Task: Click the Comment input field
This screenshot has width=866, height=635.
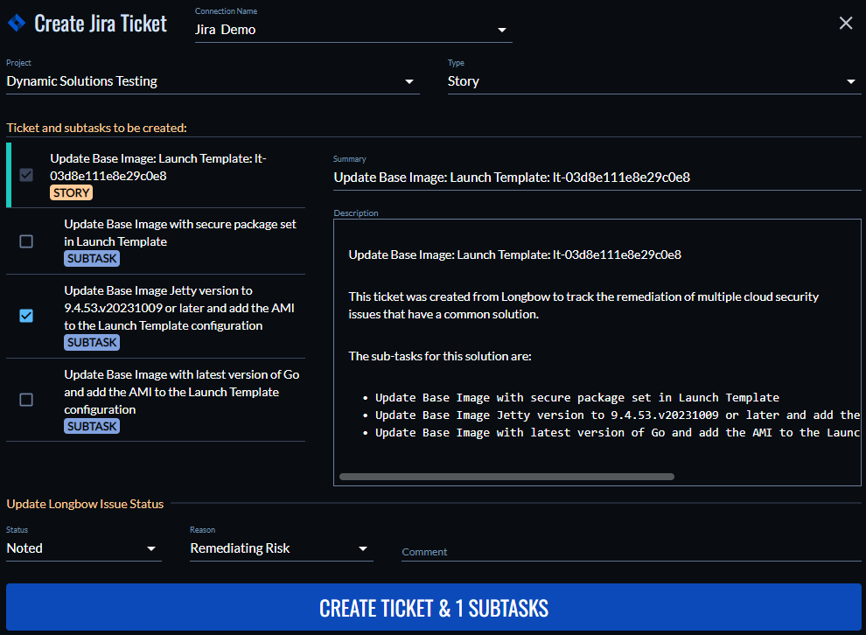Action: (632, 552)
